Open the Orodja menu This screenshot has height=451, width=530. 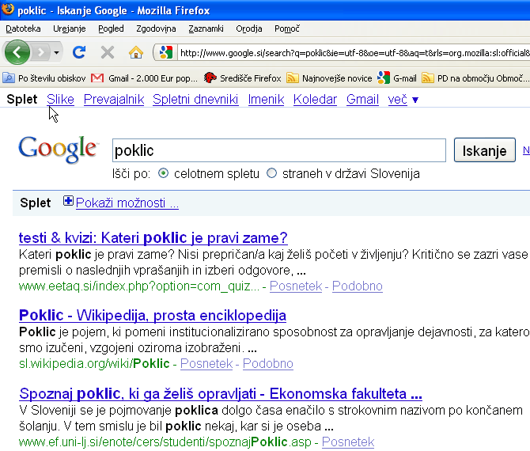(249, 28)
